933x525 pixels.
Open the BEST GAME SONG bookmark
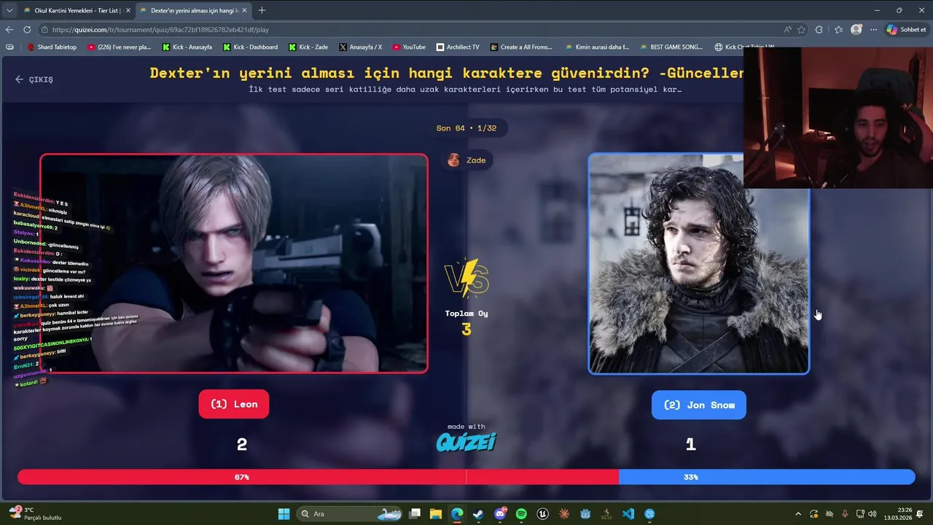(x=671, y=47)
